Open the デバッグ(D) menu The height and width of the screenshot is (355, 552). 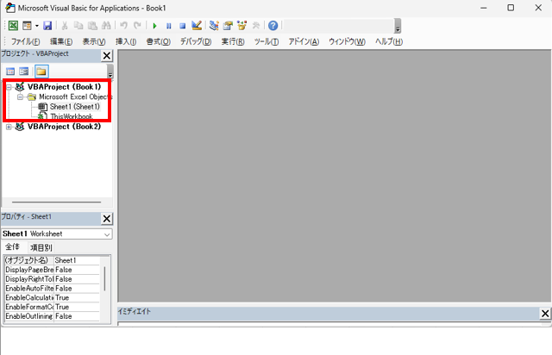[x=196, y=41]
